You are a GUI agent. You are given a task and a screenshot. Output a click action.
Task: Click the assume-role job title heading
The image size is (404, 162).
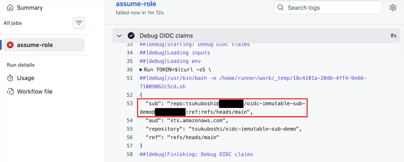coord(136,4)
